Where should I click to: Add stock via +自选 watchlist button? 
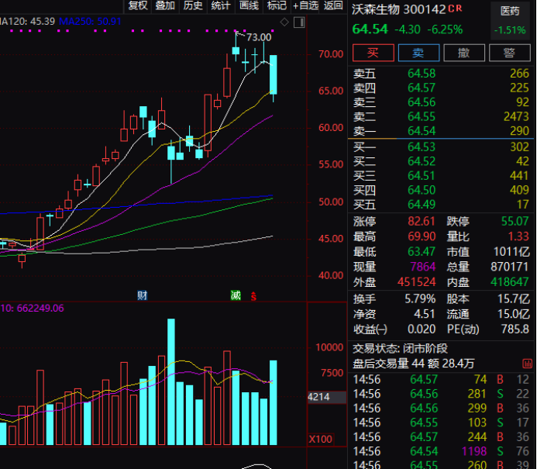pos(305,5)
